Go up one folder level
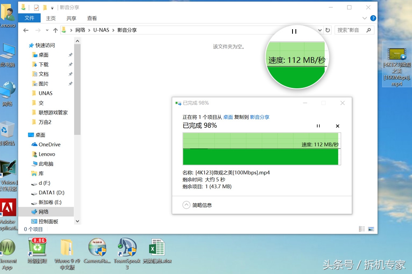 (x=55, y=30)
